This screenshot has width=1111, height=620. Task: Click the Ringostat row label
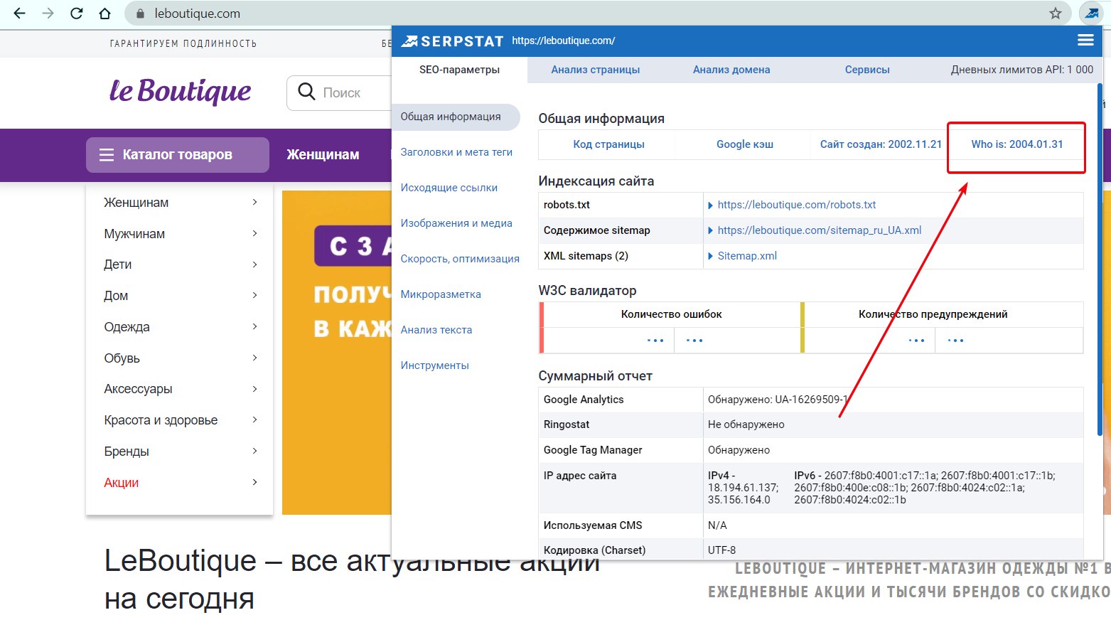[567, 424]
